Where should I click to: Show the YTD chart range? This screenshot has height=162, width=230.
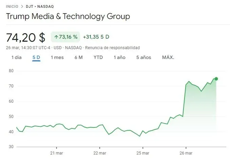click(x=98, y=58)
